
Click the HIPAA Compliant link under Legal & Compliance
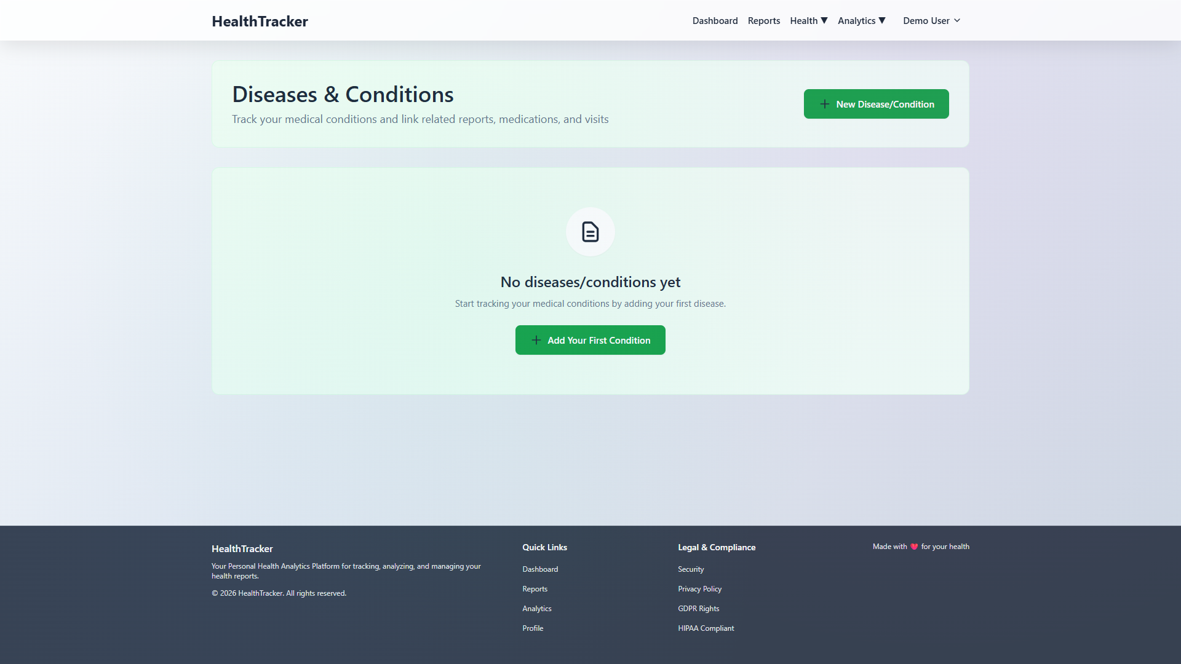[x=706, y=628]
